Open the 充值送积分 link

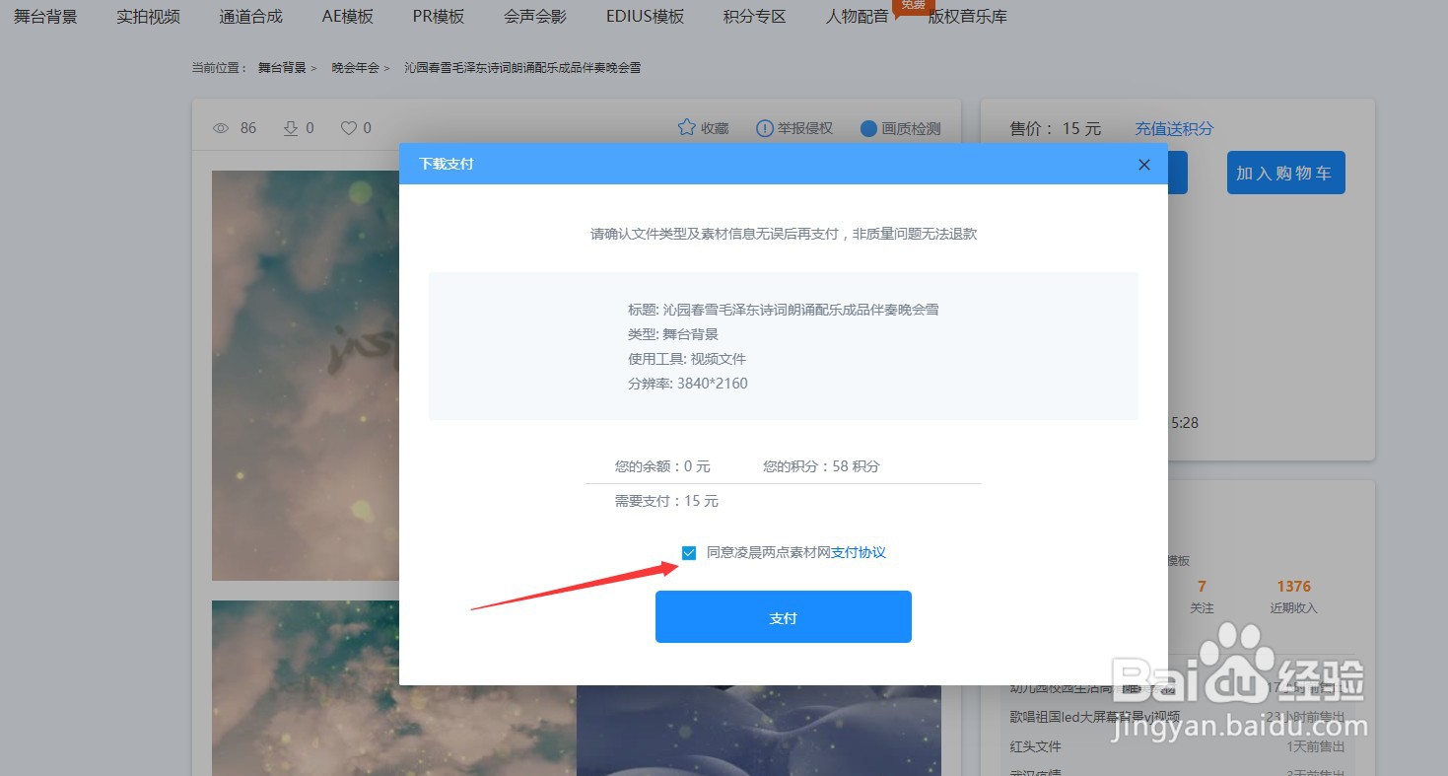pyautogui.click(x=1174, y=128)
